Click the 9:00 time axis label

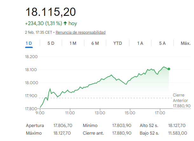click(x=40, y=113)
